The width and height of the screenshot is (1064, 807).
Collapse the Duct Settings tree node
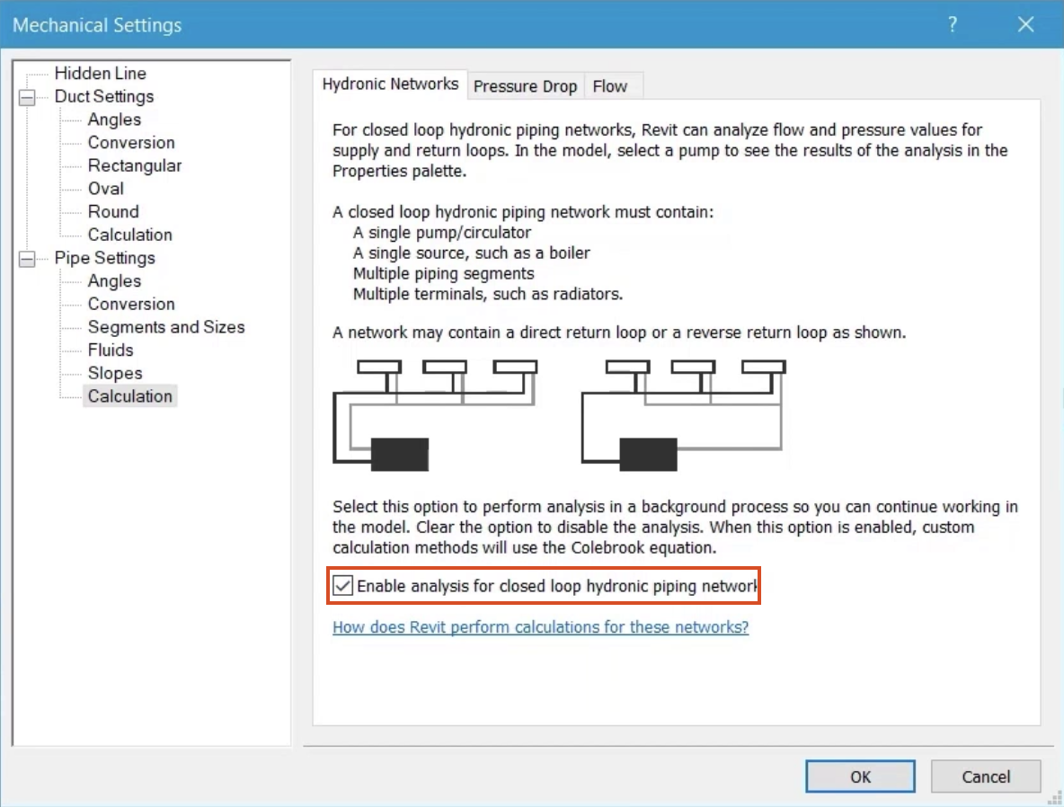coord(27,97)
